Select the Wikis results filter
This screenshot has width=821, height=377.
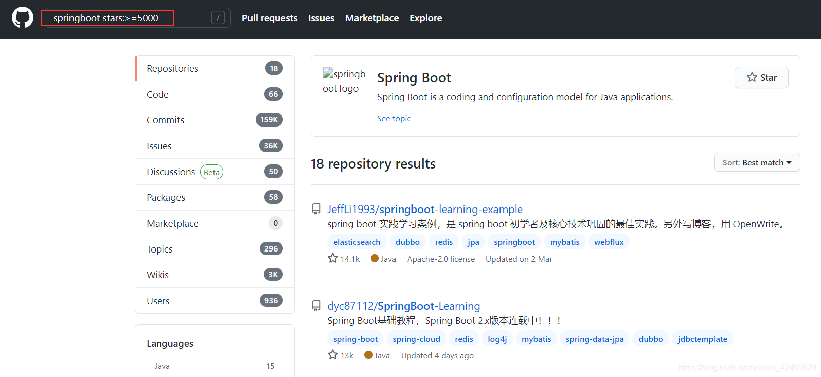(x=215, y=275)
